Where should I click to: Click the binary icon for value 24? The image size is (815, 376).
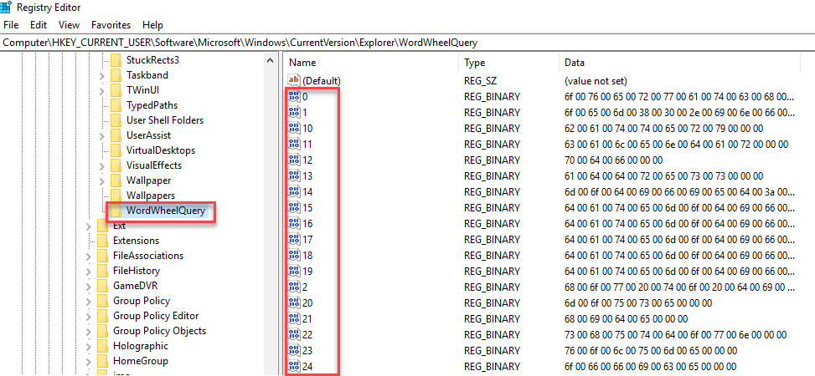[x=294, y=366]
